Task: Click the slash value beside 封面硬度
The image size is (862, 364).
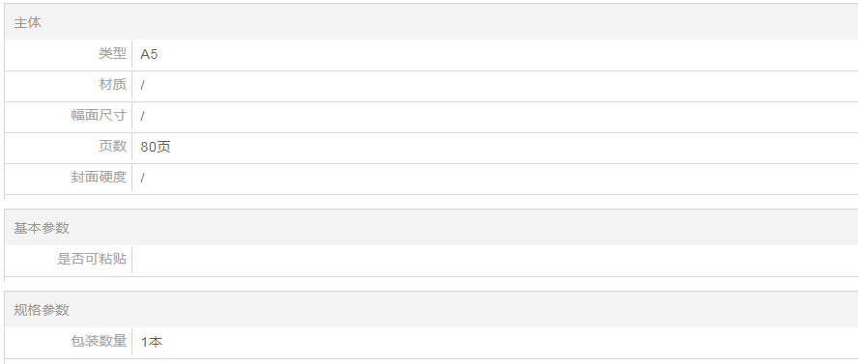Action: (142, 178)
